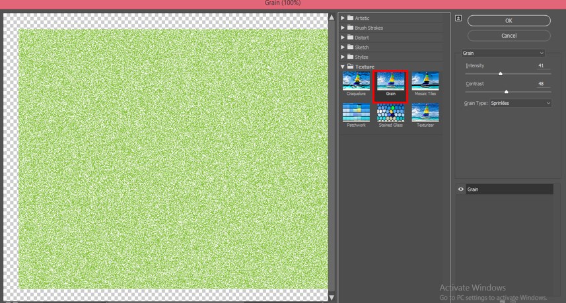Click the Artistic folder label

click(x=362, y=18)
